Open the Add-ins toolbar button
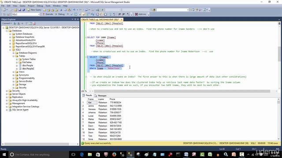282x158 pixels. [x=141, y=14]
